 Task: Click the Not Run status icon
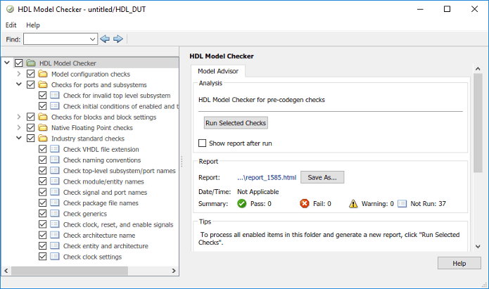tap(402, 204)
